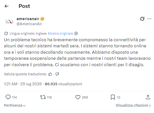Open translation settings gear icon
154x113 pixels.
click(x=76, y=34)
